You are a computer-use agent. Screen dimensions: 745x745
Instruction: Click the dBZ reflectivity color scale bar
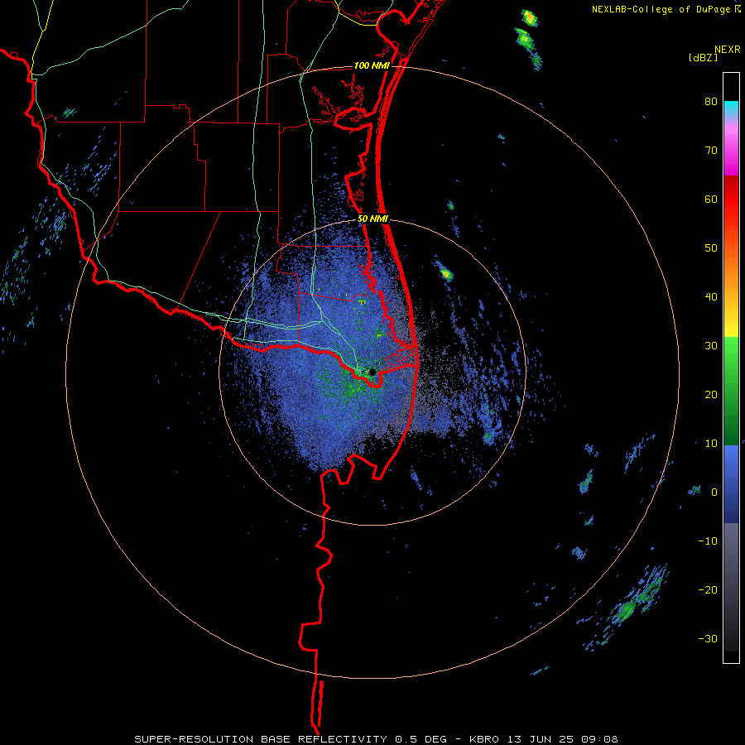click(x=731, y=368)
